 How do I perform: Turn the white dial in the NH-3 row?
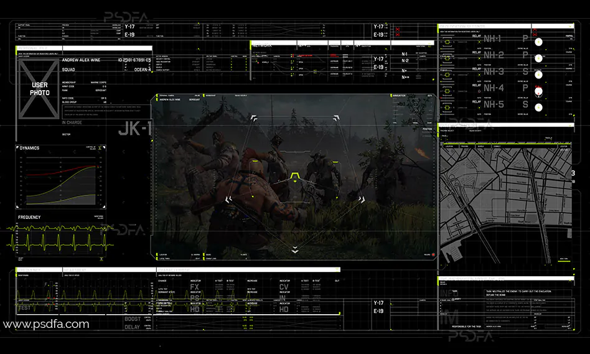click(538, 75)
